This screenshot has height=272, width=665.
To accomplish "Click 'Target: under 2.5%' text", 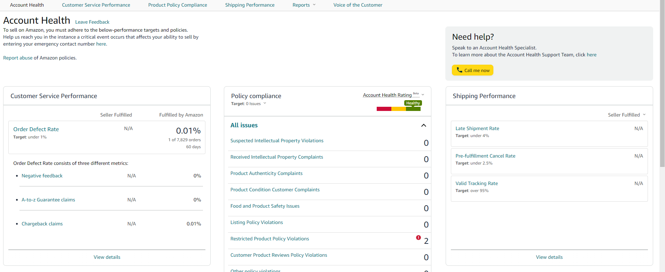I will (x=474, y=163).
